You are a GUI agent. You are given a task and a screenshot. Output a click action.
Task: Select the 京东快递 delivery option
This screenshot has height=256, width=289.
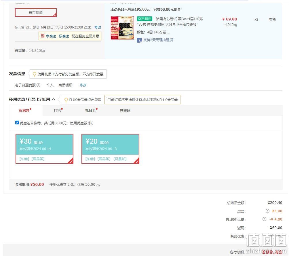point(36,13)
